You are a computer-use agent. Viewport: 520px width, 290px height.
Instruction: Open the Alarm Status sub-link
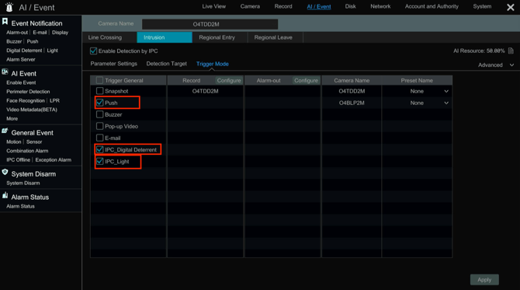[x=20, y=206]
